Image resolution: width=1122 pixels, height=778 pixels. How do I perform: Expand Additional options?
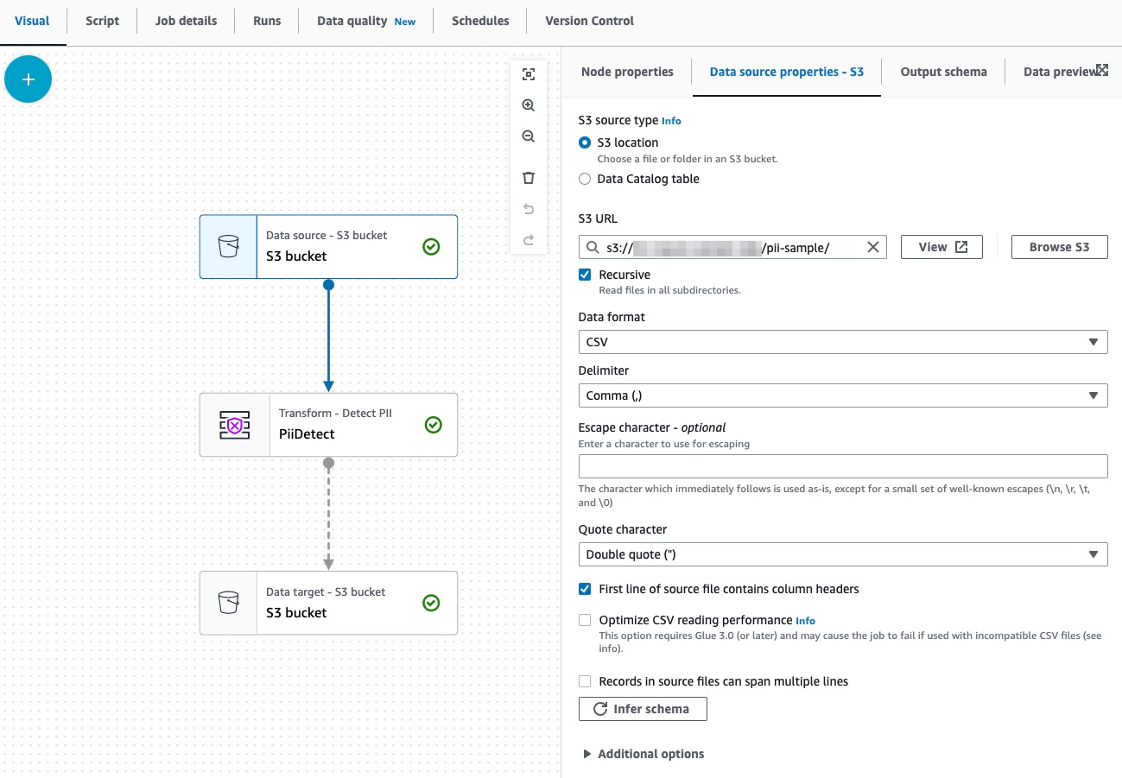(x=643, y=753)
